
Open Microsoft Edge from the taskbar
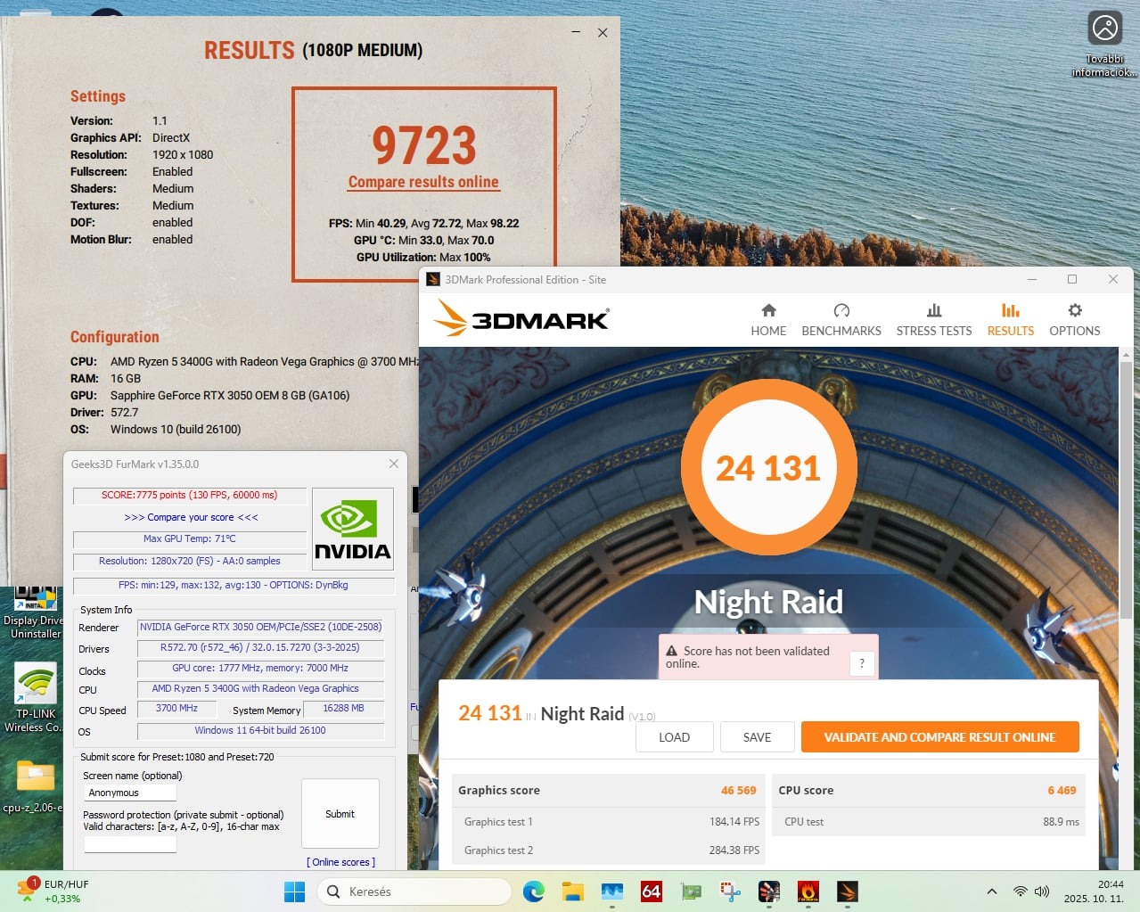click(x=534, y=891)
